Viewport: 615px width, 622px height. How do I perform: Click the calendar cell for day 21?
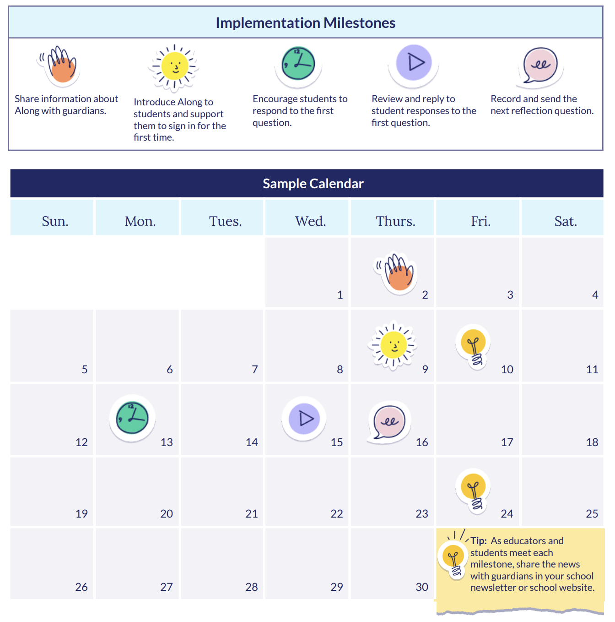(222, 491)
